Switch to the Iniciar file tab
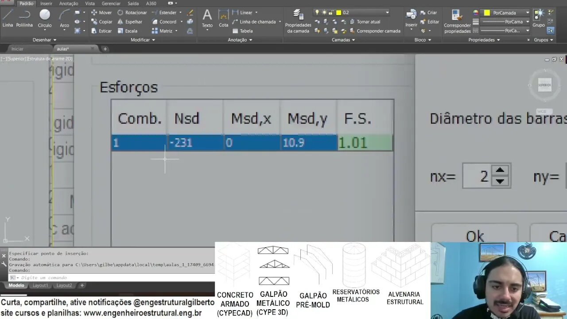The image size is (567, 319). tap(18, 49)
